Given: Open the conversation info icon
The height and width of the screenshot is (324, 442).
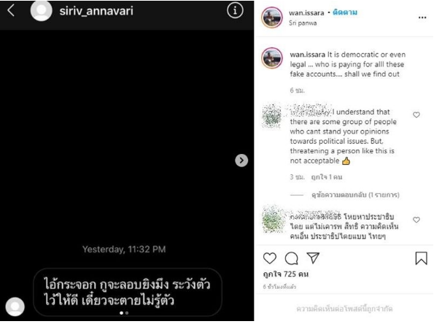Looking at the screenshot, I should 235,11.
